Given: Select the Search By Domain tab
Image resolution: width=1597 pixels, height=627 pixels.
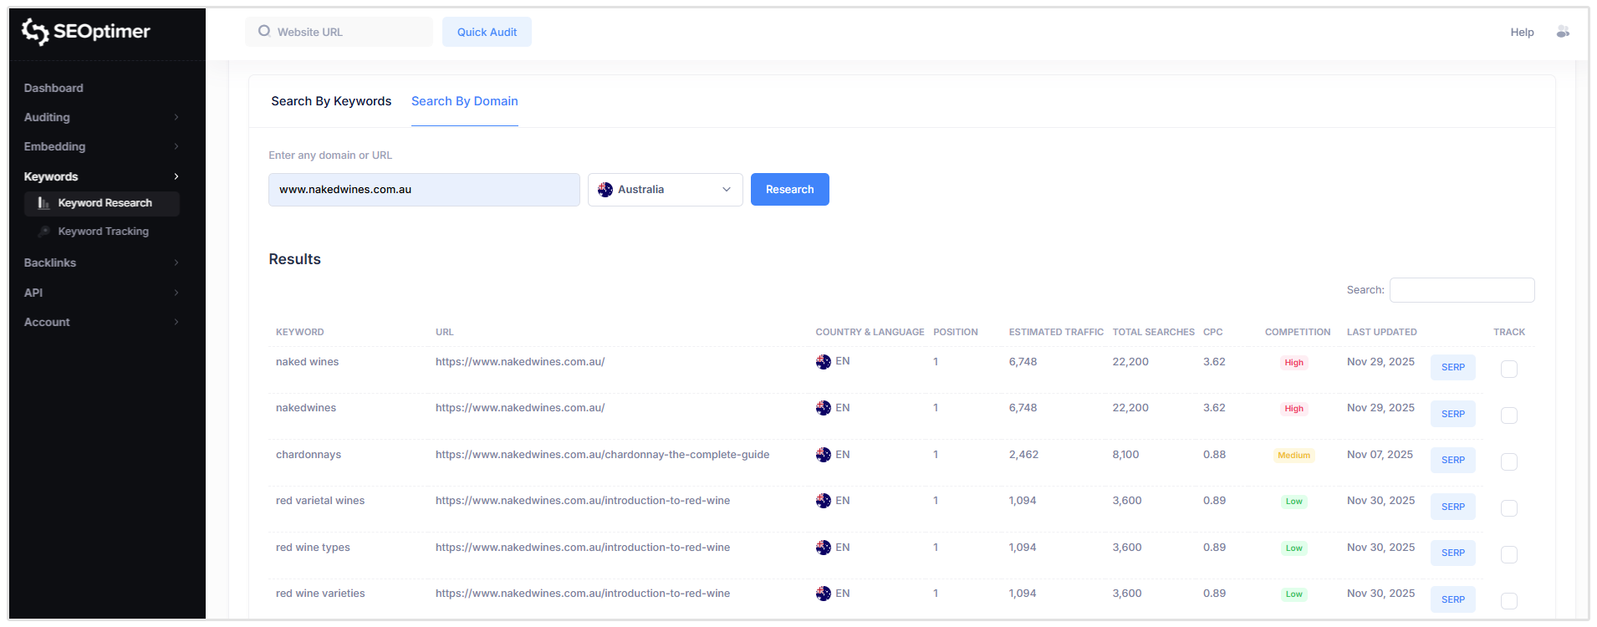Looking at the screenshot, I should (x=464, y=101).
